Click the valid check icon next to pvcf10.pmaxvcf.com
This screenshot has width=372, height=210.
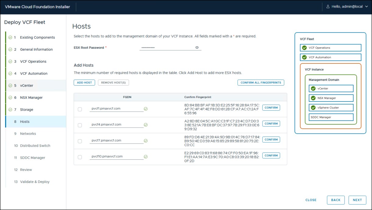tap(146, 157)
